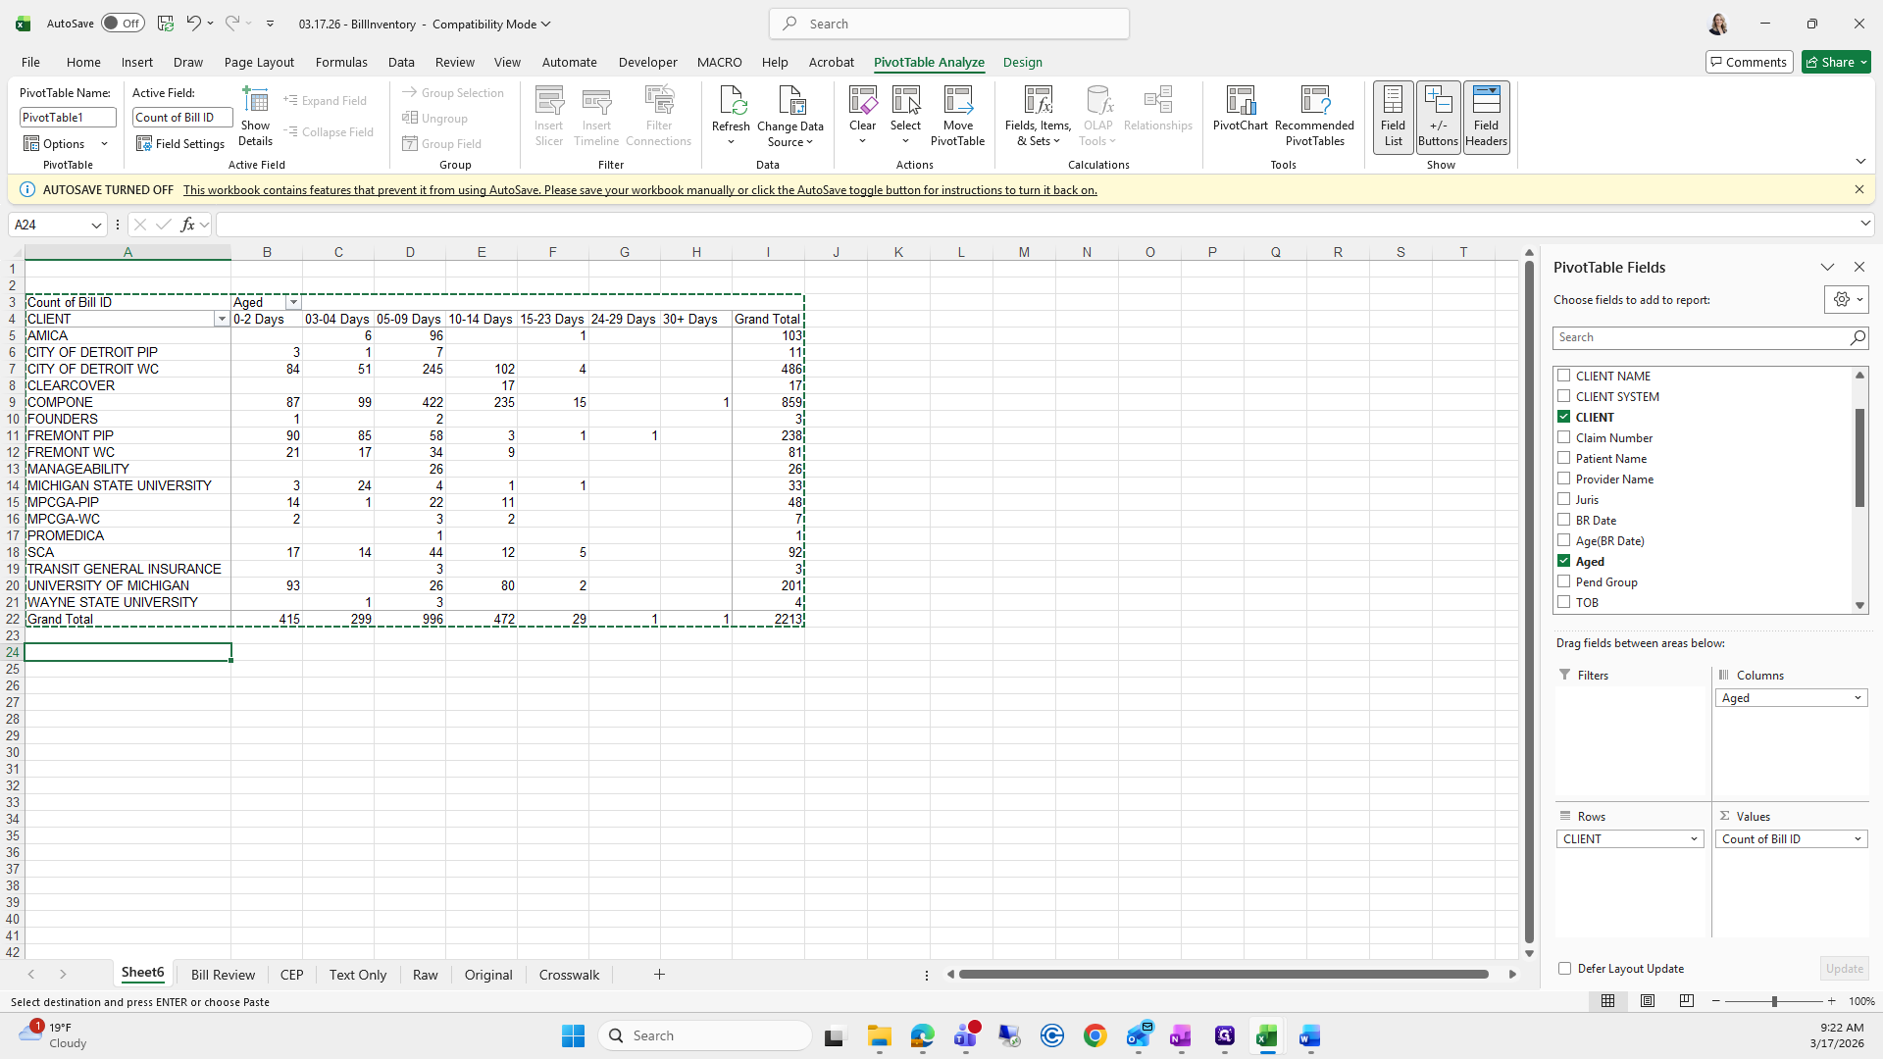Open the Aged column header filter dropdown
Viewport: 1883px width, 1059px height.
(293, 302)
